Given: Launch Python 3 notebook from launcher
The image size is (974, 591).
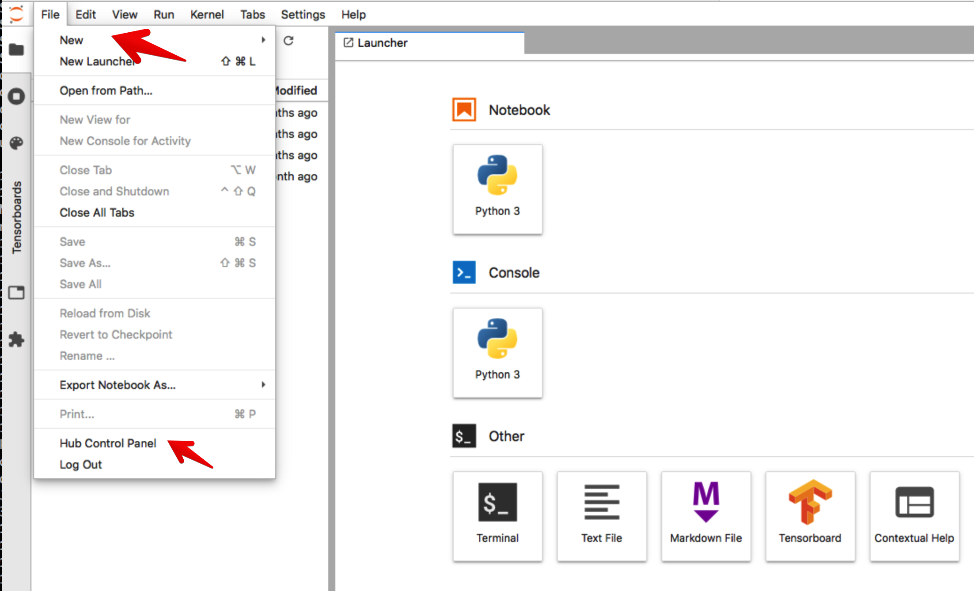Looking at the screenshot, I should pos(497,189).
